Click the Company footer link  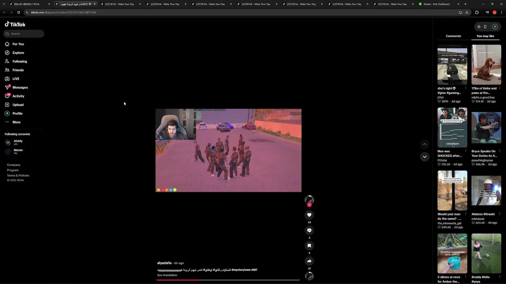coord(13,165)
